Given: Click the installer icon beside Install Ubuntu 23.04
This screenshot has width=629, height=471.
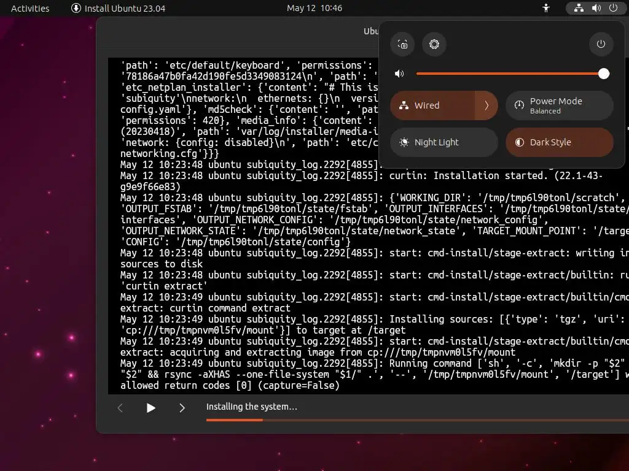Looking at the screenshot, I should click(76, 8).
